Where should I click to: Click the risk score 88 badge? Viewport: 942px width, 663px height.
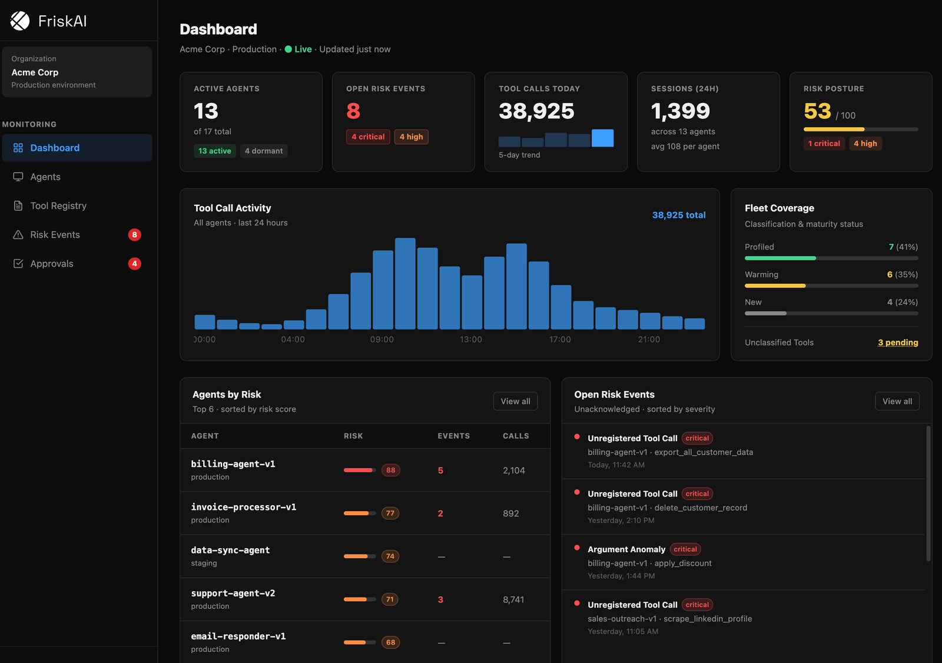(x=390, y=470)
